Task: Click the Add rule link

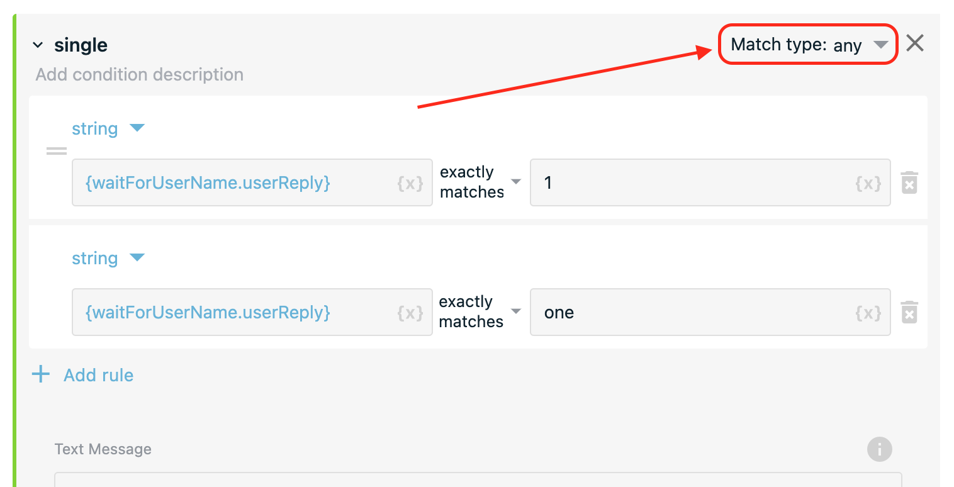Action: coord(99,375)
